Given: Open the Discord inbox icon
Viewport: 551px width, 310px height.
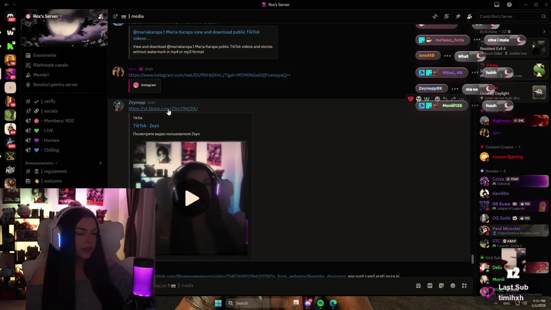Looking at the screenshot, I should coord(497,5).
